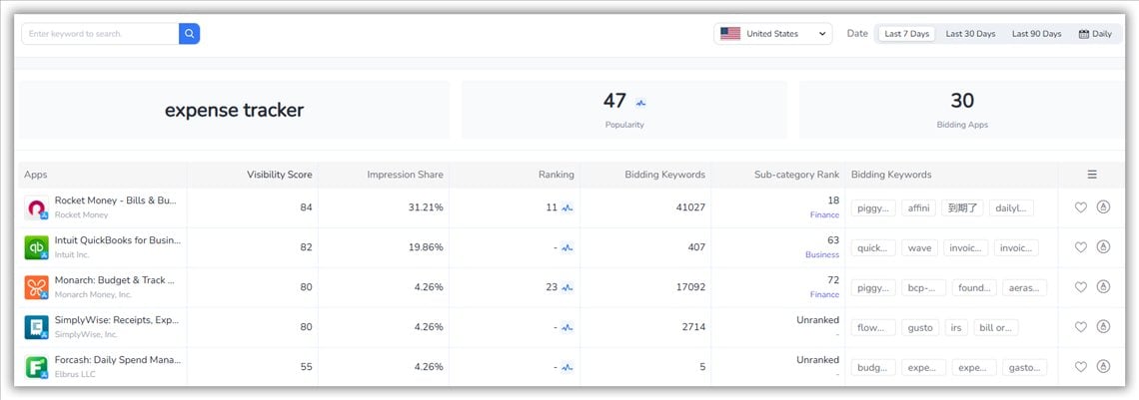Click the 'gusto' keyword tag
Image resolution: width=1139 pixels, height=400 pixels.
pyautogui.click(x=920, y=327)
